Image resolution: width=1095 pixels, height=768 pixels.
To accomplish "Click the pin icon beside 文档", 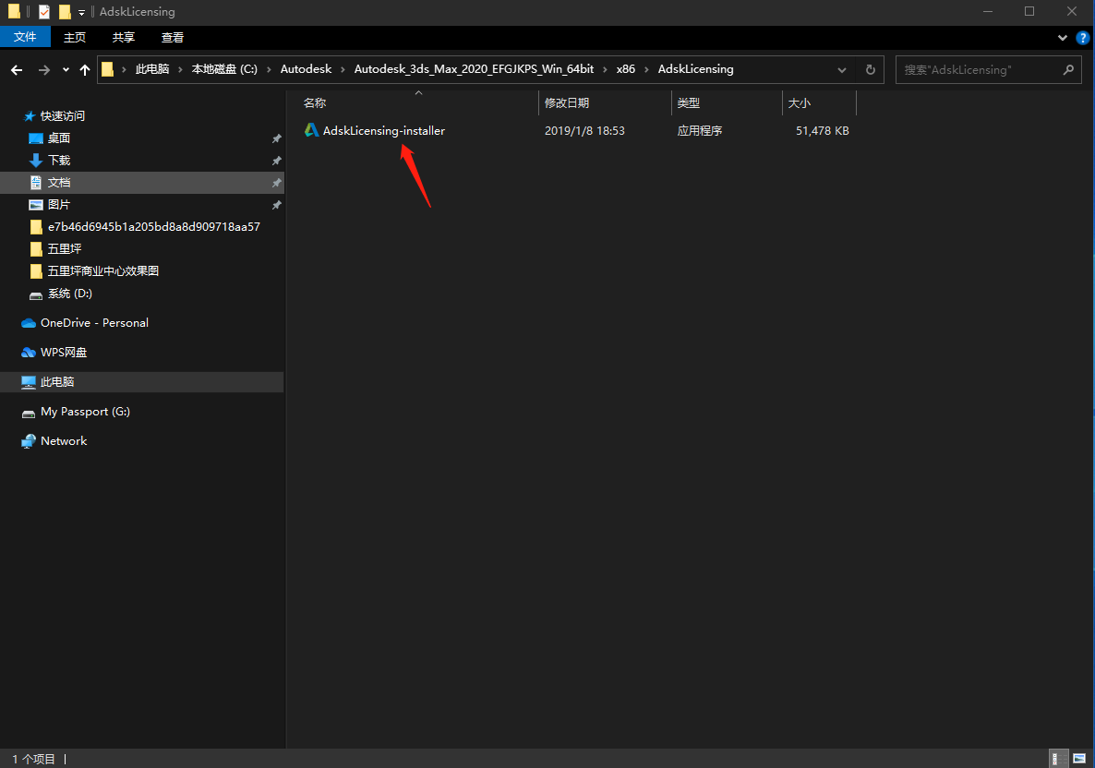I will (277, 183).
